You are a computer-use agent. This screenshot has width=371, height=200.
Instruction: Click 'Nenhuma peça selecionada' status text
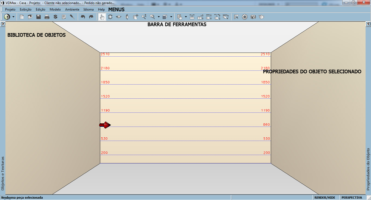click(x=22, y=198)
